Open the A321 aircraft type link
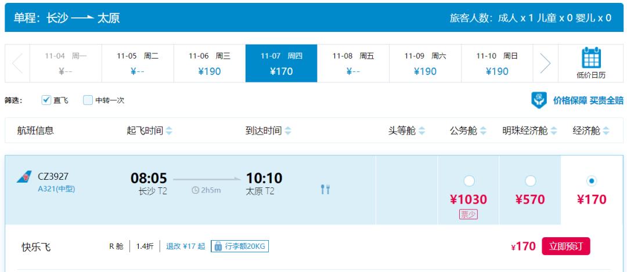Viewport: 627px width, 272px height. coord(56,189)
